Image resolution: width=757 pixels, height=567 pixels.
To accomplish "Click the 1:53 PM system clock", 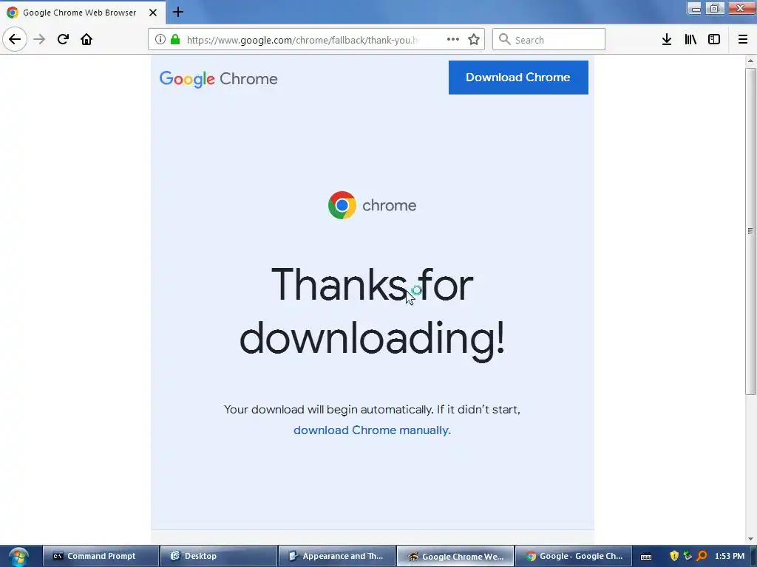I will point(730,556).
